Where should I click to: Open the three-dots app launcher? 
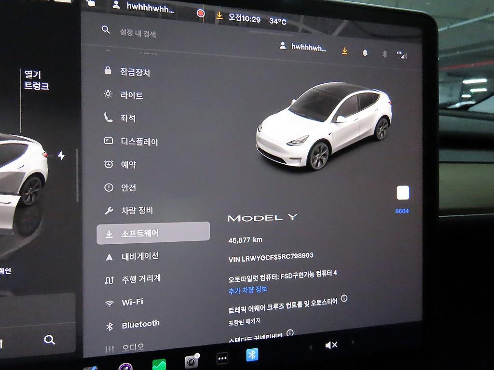pyautogui.click(x=222, y=358)
